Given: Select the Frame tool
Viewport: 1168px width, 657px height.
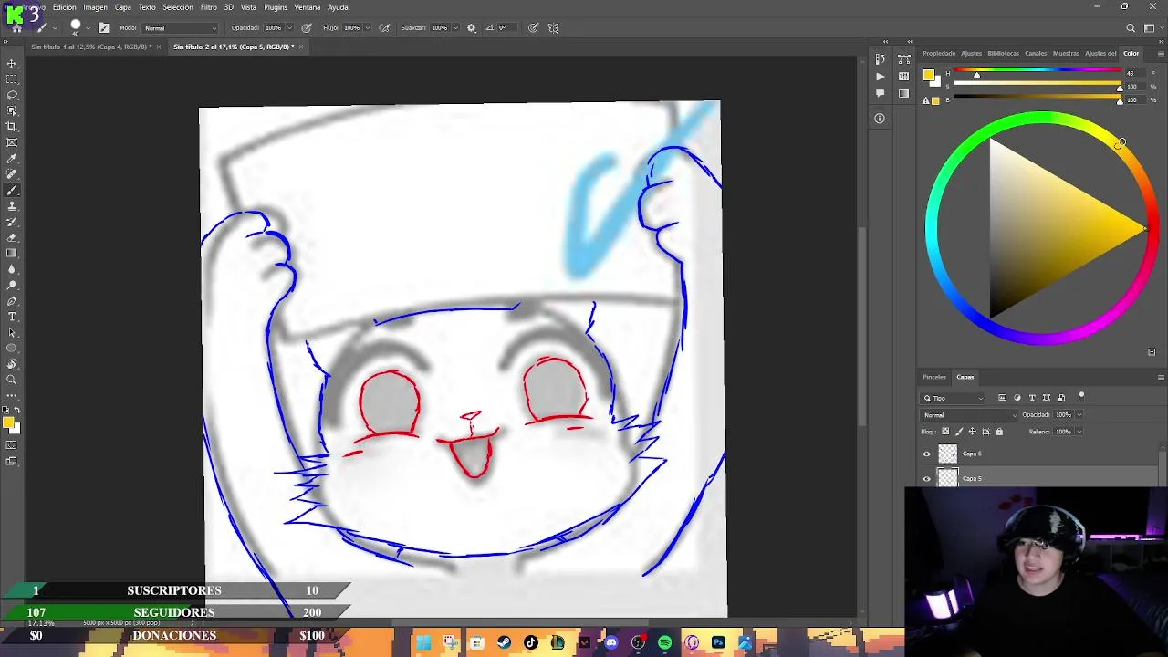Looking at the screenshot, I should 12,142.
